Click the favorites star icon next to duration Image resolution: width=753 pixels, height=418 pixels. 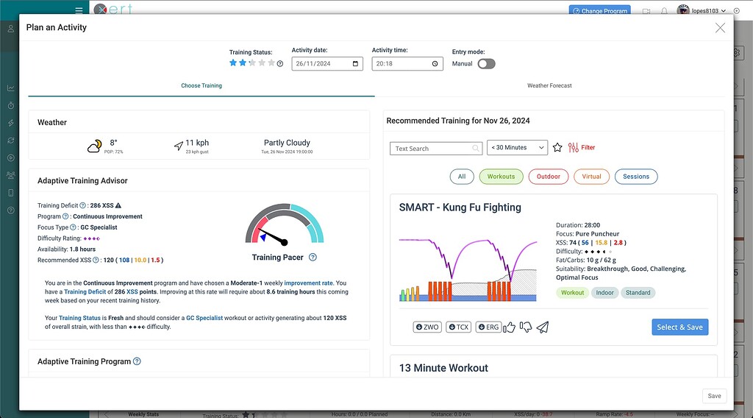(557, 148)
